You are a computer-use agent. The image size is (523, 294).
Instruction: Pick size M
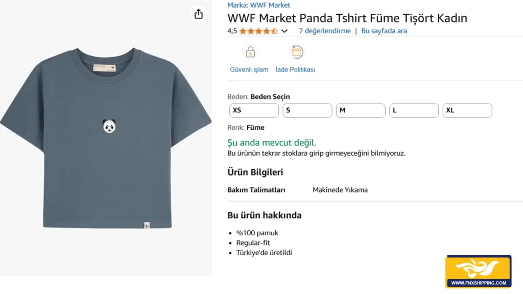pos(361,110)
